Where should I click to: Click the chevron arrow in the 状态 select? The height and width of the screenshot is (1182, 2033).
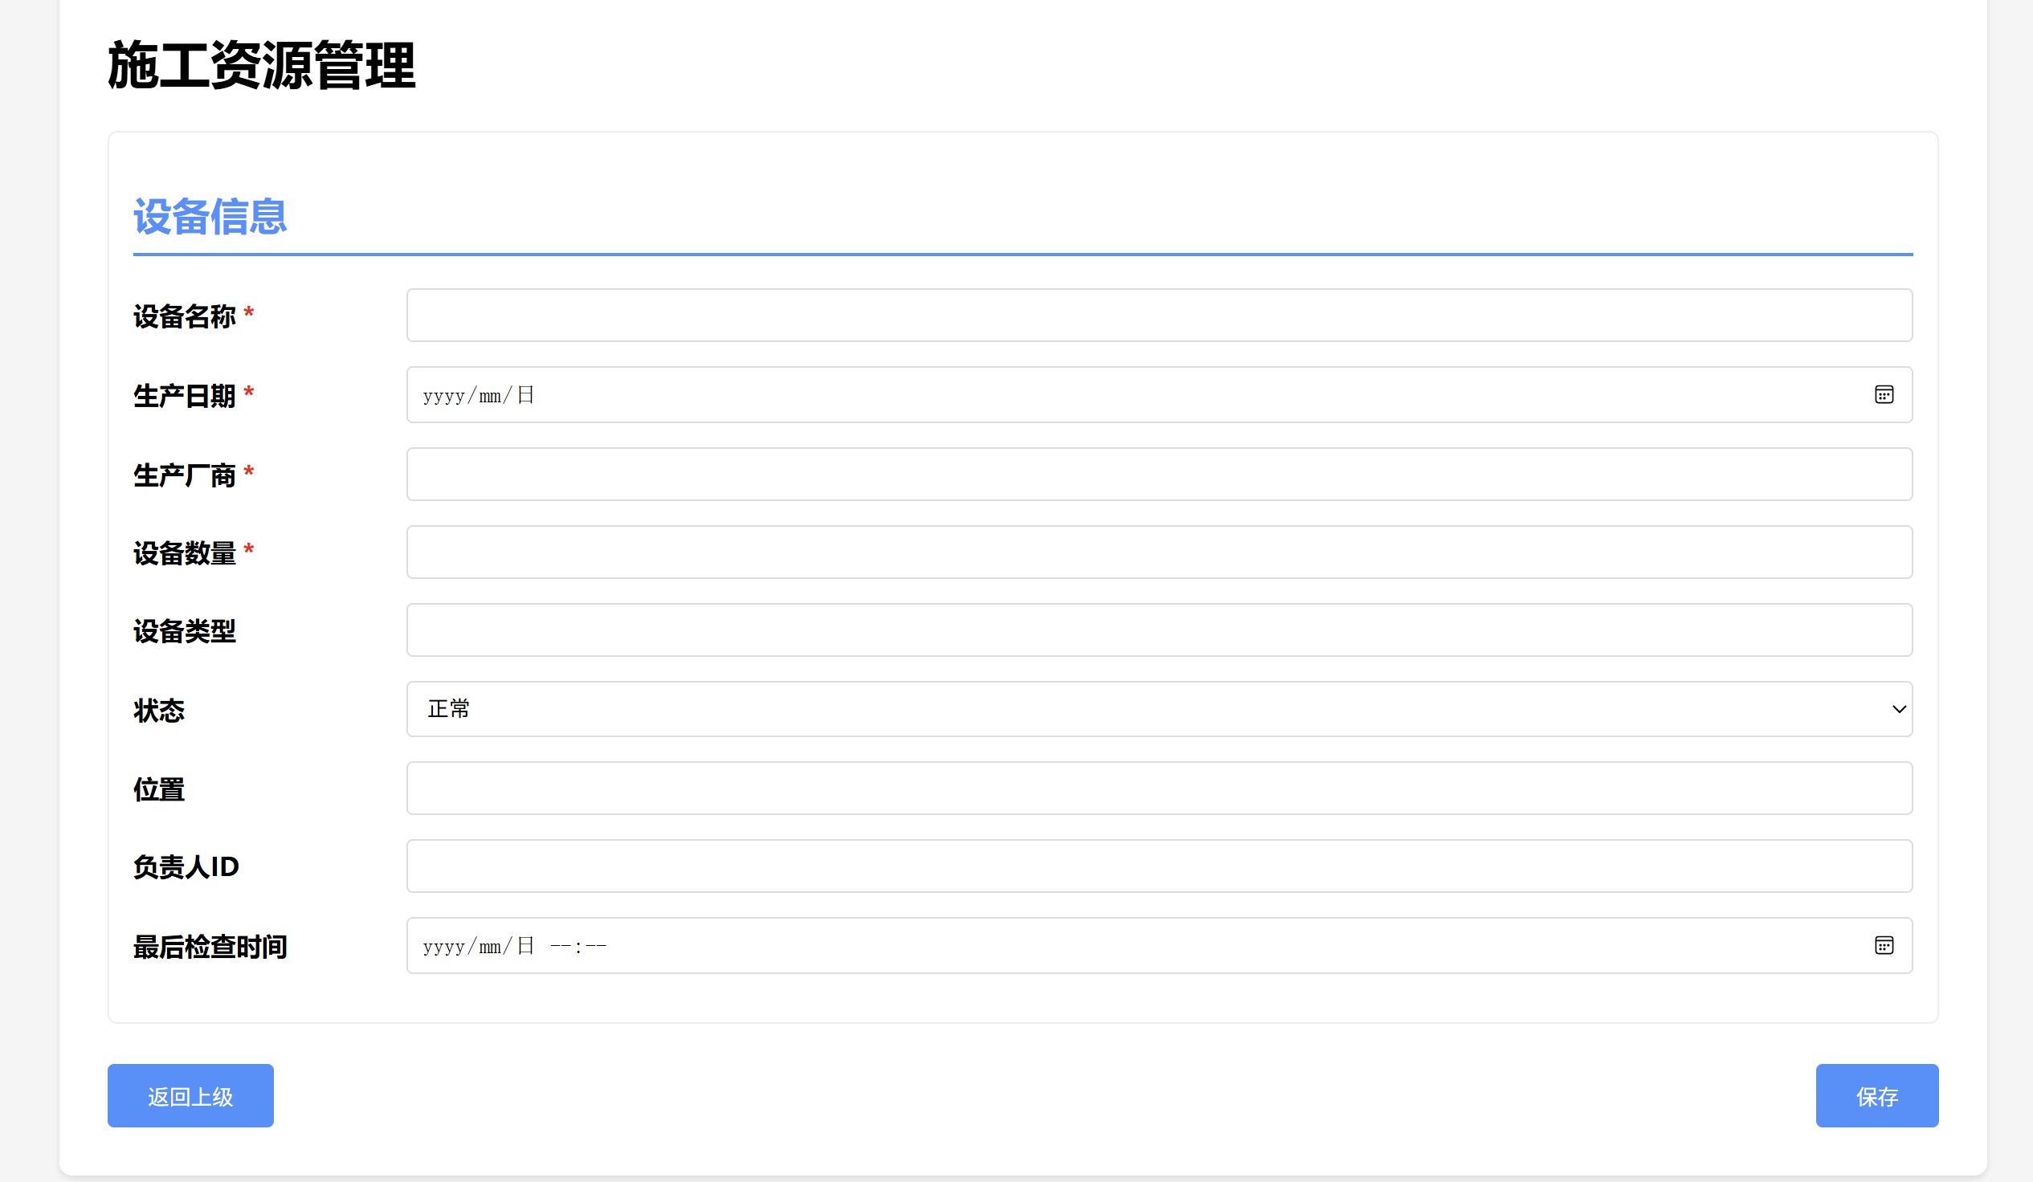(x=1898, y=710)
